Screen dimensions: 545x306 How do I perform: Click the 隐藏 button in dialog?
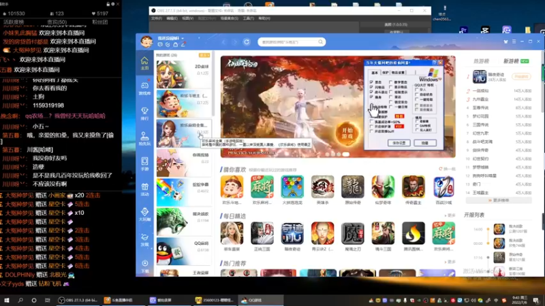pos(424,143)
